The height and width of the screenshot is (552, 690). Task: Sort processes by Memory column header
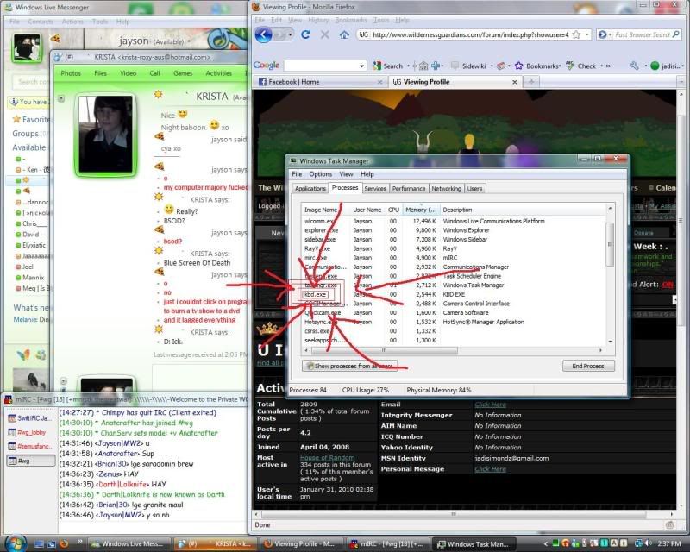(x=421, y=210)
